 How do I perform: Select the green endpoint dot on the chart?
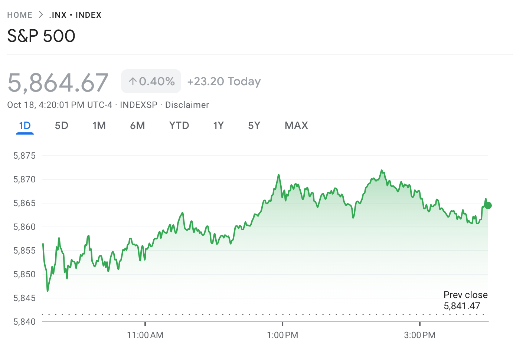point(488,205)
